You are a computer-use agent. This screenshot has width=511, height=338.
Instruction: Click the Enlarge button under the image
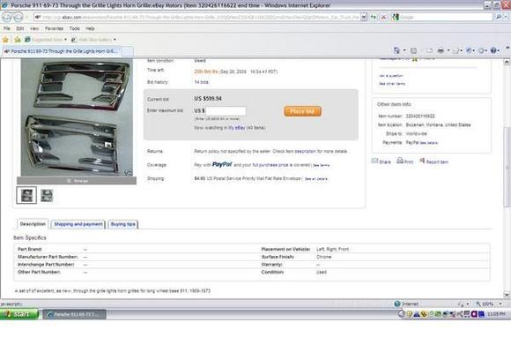point(77,181)
